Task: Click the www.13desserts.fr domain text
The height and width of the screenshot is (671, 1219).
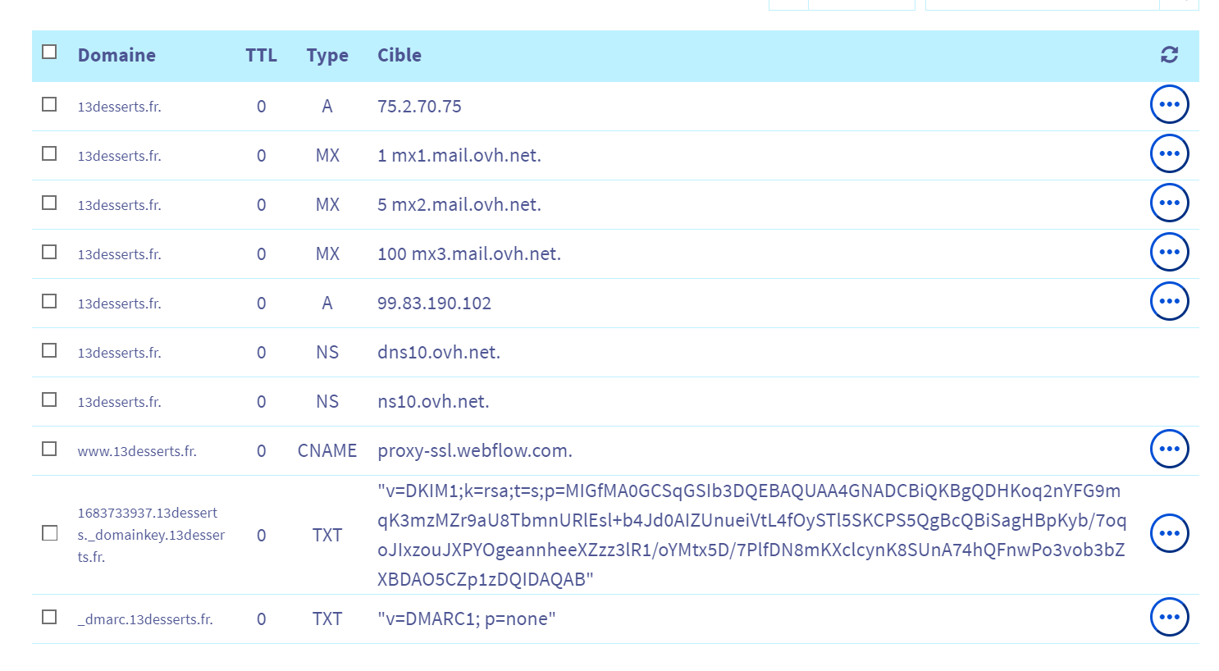Action: tap(137, 451)
